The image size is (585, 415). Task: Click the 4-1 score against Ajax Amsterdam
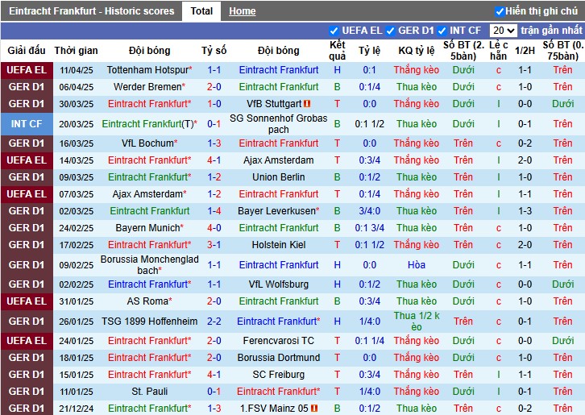point(214,160)
